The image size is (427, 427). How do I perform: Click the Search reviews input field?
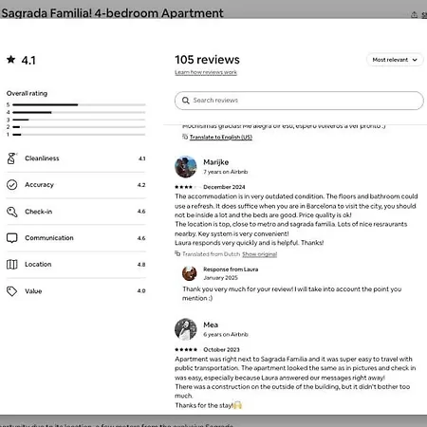(299, 101)
